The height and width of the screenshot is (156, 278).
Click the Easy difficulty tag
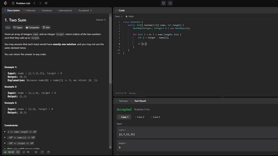[8, 27]
